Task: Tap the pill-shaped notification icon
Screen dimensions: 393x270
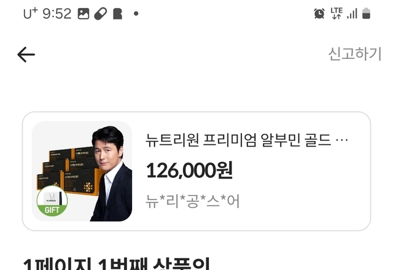Action: (101, 13)
